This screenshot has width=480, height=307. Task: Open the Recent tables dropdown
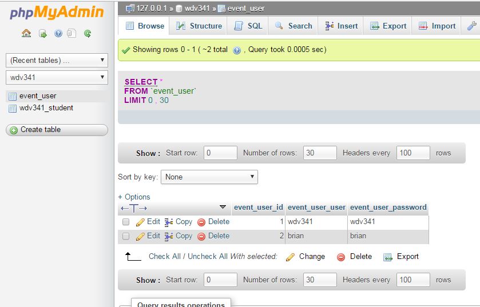pos(57,60)
